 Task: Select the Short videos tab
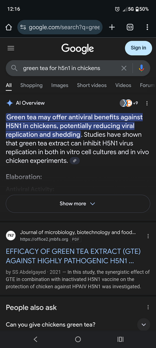point(92,85)
